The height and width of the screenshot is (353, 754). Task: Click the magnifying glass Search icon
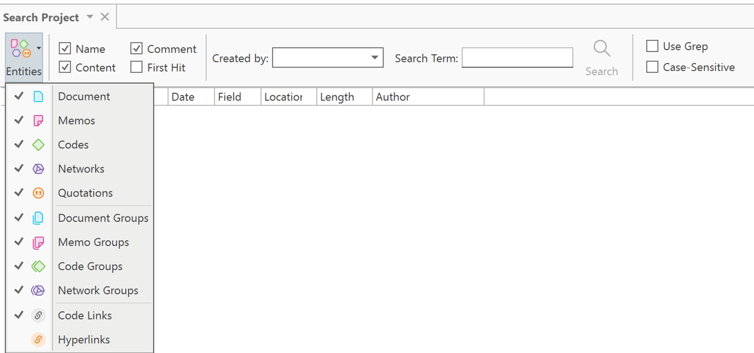click(601, 49)
